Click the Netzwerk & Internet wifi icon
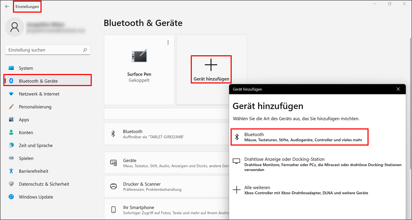 tap(11, 94)
